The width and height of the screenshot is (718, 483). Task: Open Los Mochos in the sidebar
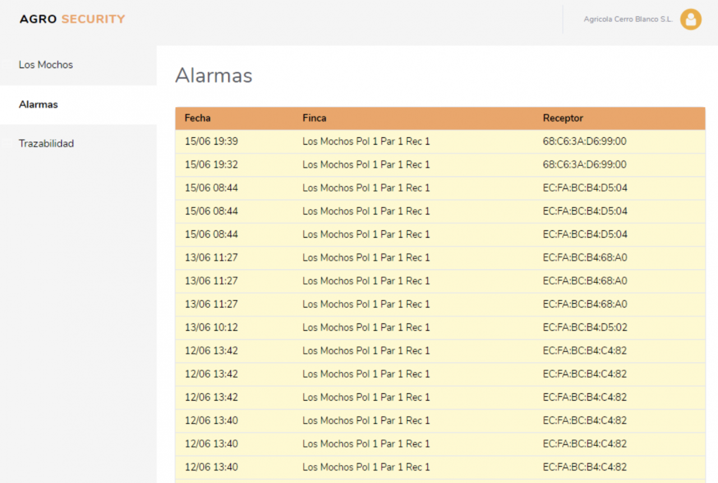pos(46,65)
